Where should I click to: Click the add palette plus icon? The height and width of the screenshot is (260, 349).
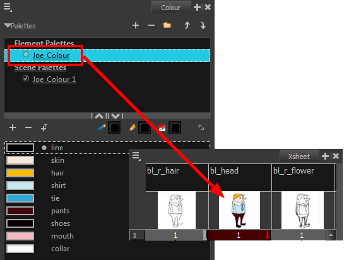[136, 25]
